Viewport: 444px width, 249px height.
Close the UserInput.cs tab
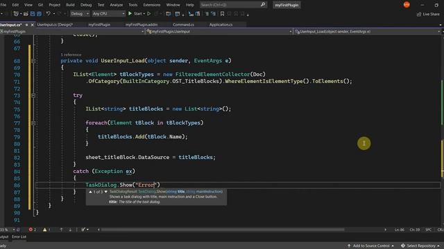point(33,25)
